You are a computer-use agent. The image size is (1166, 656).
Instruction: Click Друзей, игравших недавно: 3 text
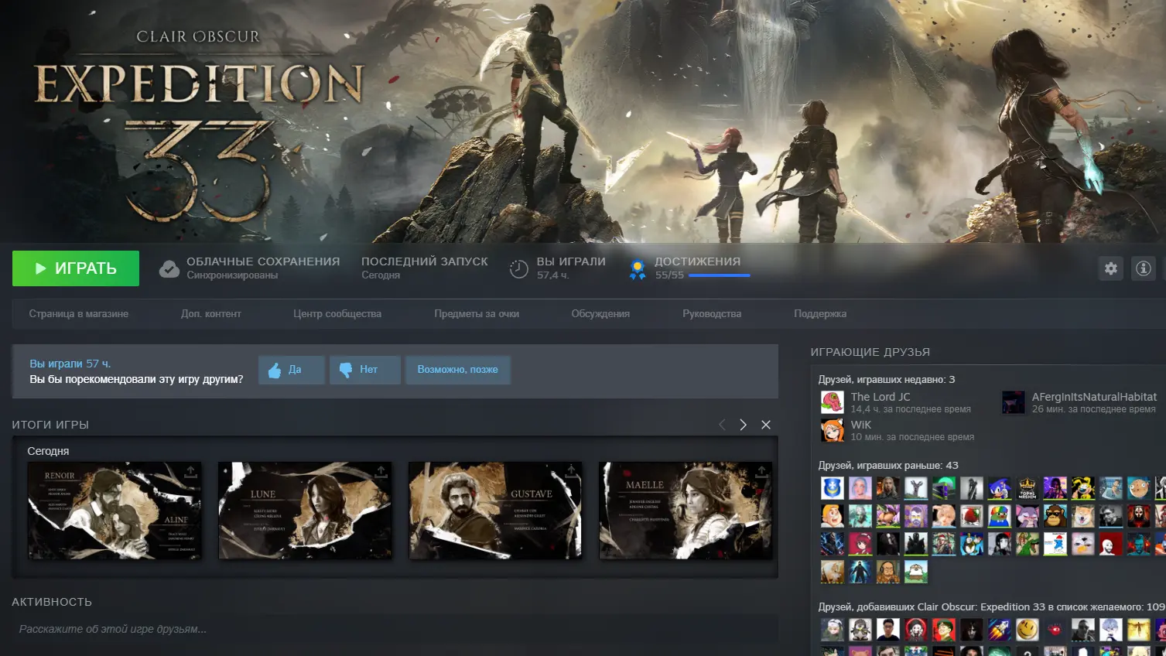tap(887, 380)
